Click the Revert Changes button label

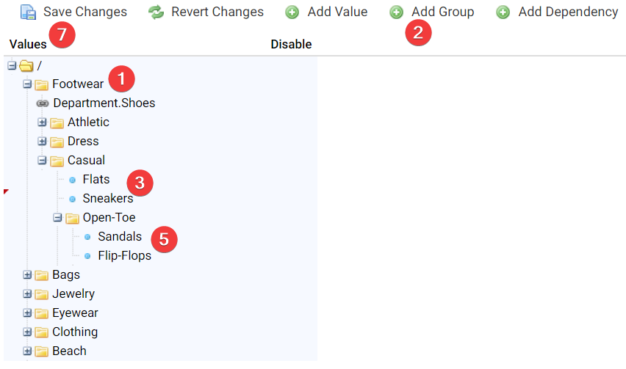pyautogui.click(x=217, y=12)
